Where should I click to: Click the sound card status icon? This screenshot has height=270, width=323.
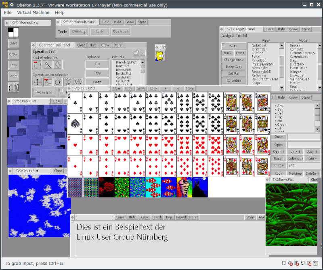[x=309, y=263]
